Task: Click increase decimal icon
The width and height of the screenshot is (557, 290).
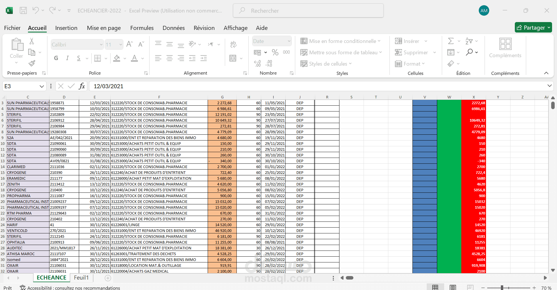Action: tap(257, 63)
